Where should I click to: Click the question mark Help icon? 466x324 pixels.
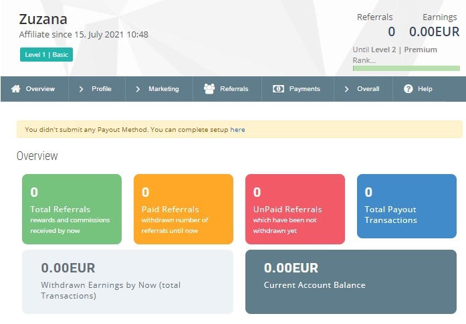pyautogui.click(x=409, y=88)
